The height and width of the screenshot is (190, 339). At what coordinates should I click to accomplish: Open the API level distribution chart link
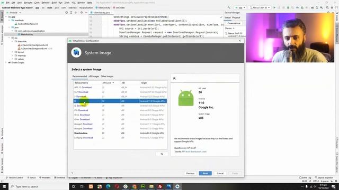pyautogui.click(x=194, y=151)
